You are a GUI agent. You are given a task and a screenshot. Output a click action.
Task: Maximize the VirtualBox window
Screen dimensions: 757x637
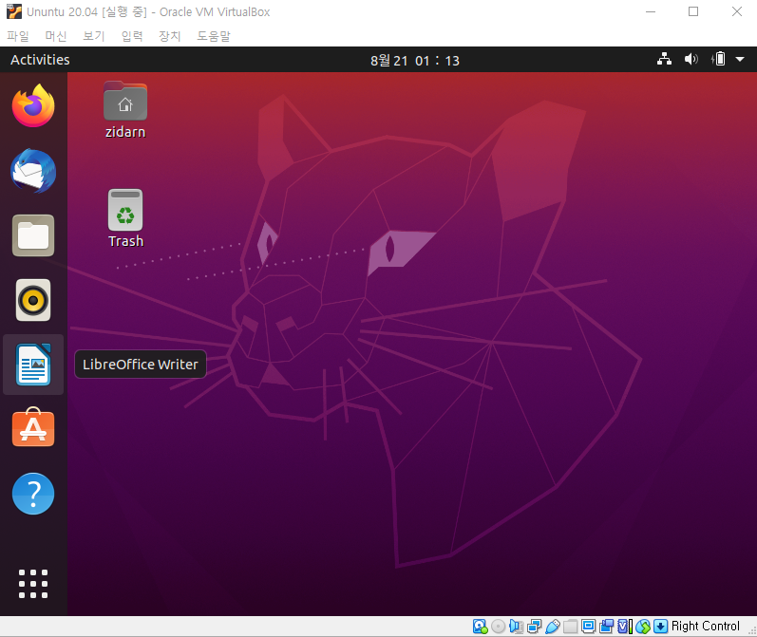693,11
